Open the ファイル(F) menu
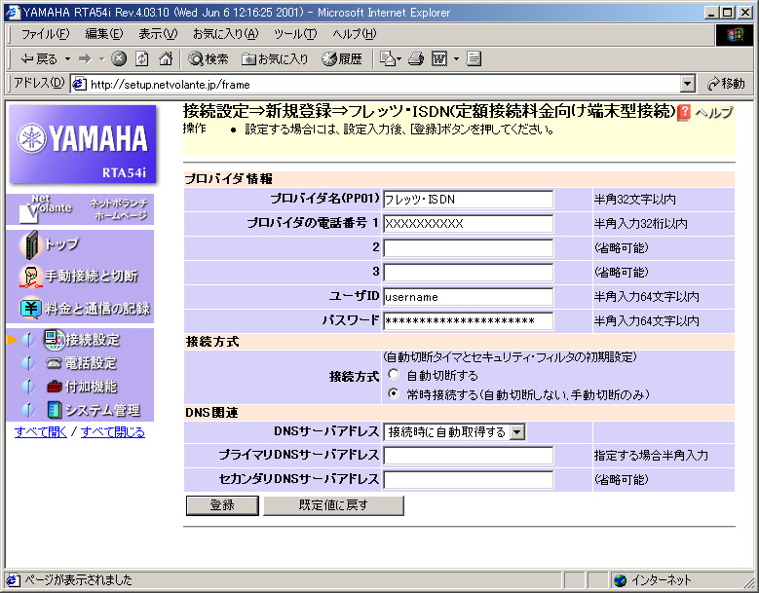 point(45,34)
